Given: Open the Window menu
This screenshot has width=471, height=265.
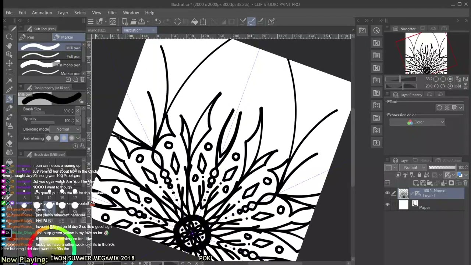Looking at the screenshot, I should [x=131, y=13].
